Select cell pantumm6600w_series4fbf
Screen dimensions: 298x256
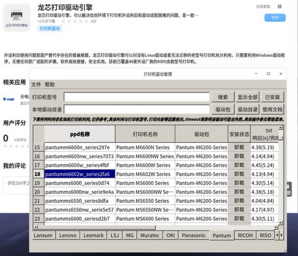click(x=79, y=165)
